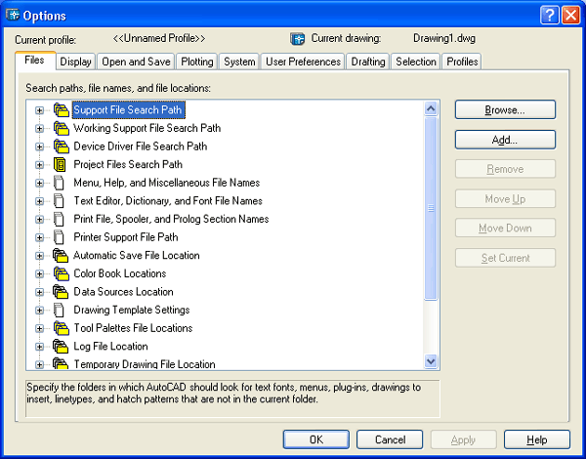Click the folder icon beside Support File Search Path
This screenshot has height=459, width=586.
(61, 110)
